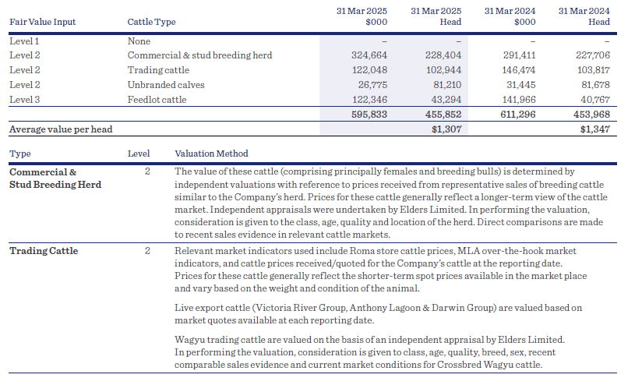Click the Level 1 row label
The width and height of the screenshot is (642, 378).
25,41
